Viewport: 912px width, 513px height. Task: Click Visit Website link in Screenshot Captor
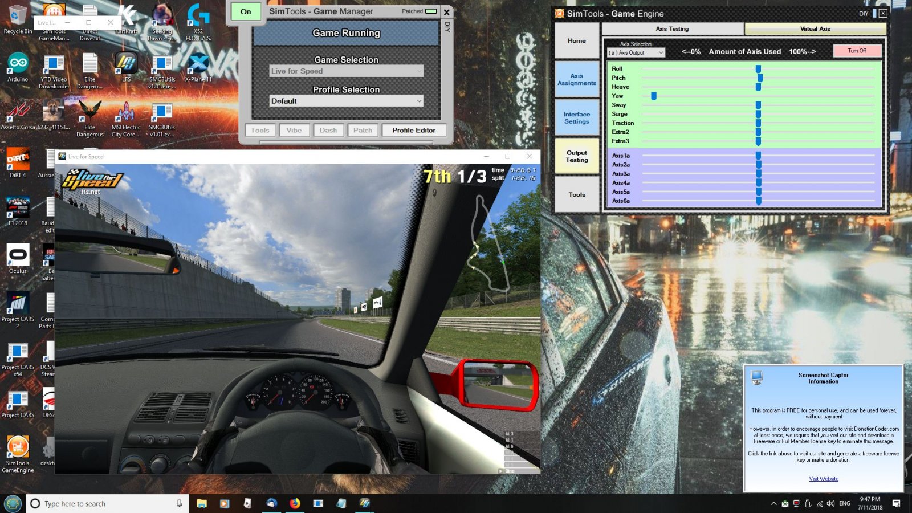tap(824, 479)
